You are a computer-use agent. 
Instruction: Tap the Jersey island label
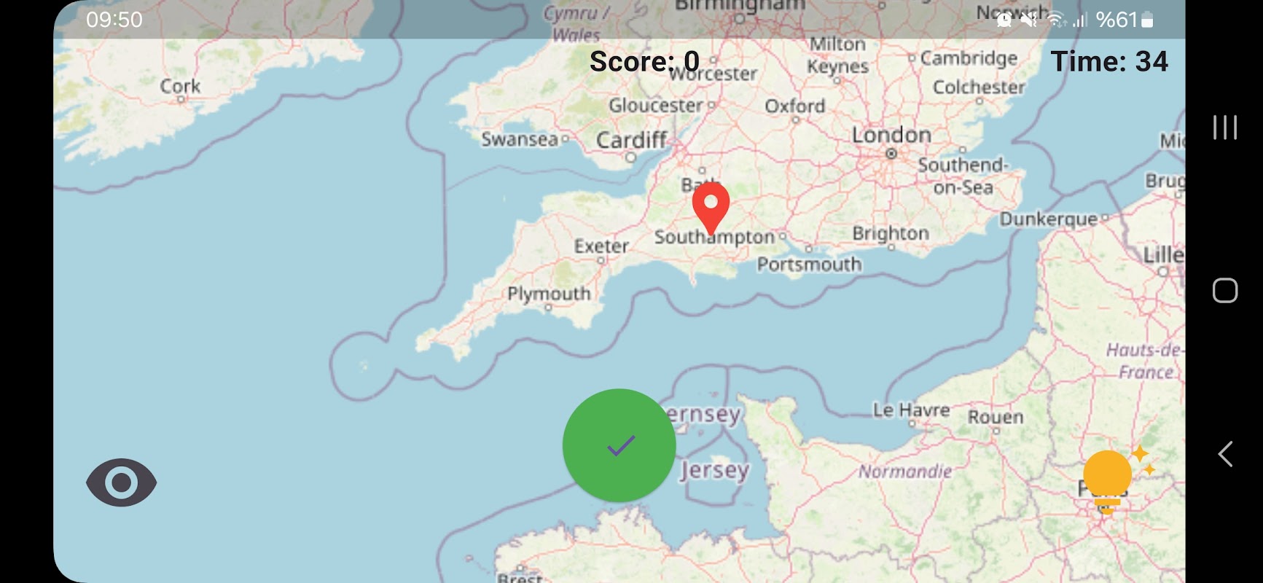pos(714,470)
